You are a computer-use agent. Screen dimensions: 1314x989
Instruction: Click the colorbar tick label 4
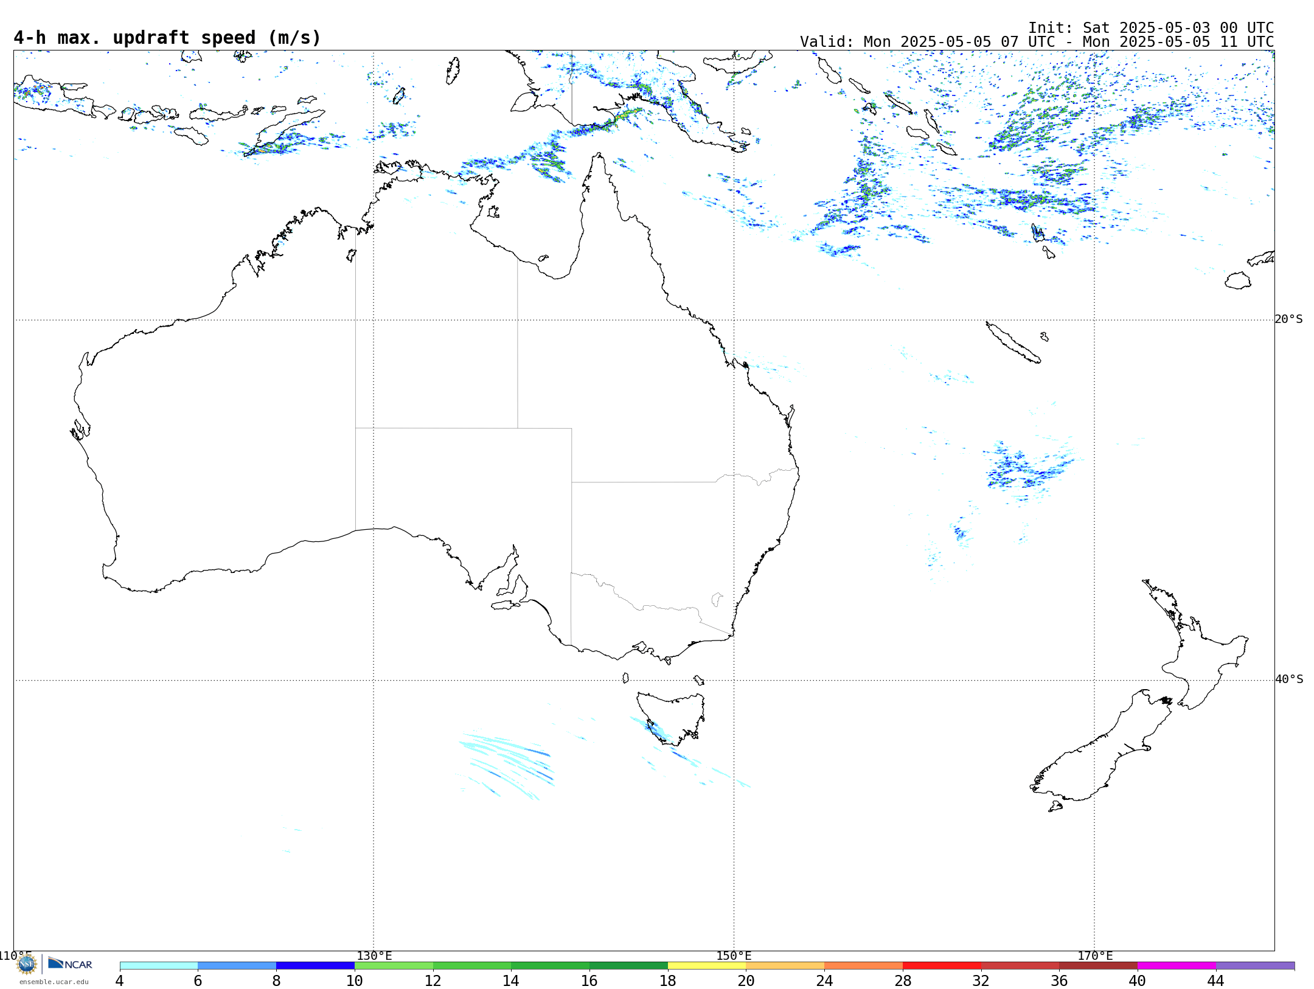[120, 981]
